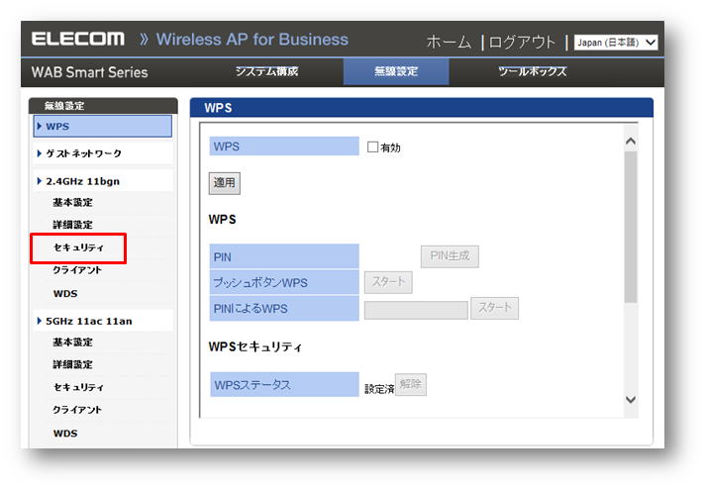
Task: Open WDS under 2.4GHz 11bgn
Action: pyautogui.click(x=65, y=294)
